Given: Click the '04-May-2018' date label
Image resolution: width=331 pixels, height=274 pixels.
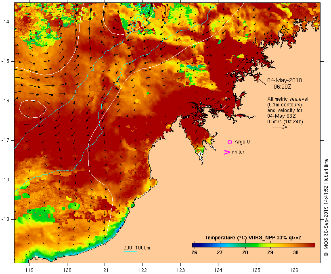Looking at the screenshot, I should 284,80.
